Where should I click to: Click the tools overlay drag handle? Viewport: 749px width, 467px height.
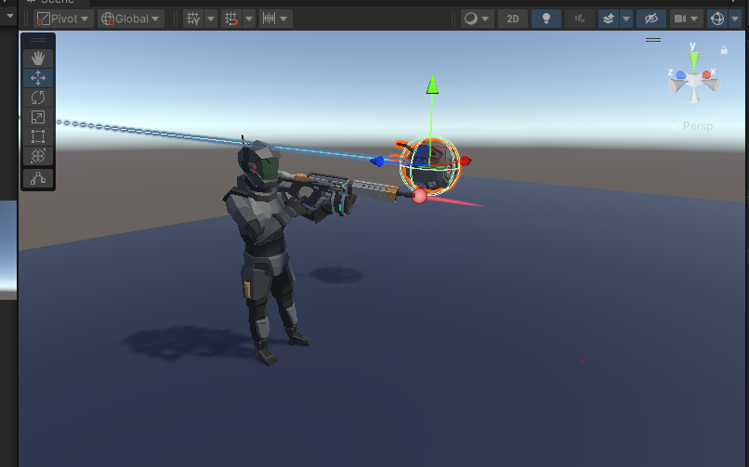pyautogui.click(x=38, y=40)
